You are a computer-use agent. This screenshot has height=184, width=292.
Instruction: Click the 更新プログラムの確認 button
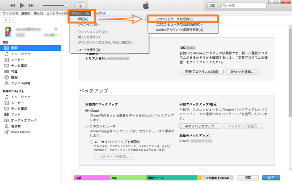(x=201, y=72)
